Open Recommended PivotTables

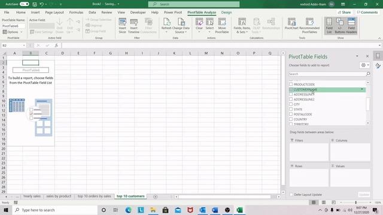(x=309, y=26)
